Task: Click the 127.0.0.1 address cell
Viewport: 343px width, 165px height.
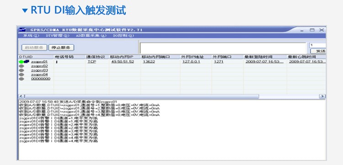Action: 191,62
